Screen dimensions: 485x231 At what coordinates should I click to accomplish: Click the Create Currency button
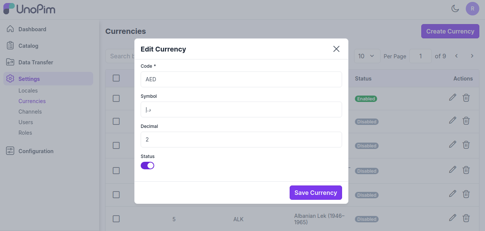[450, 31]
